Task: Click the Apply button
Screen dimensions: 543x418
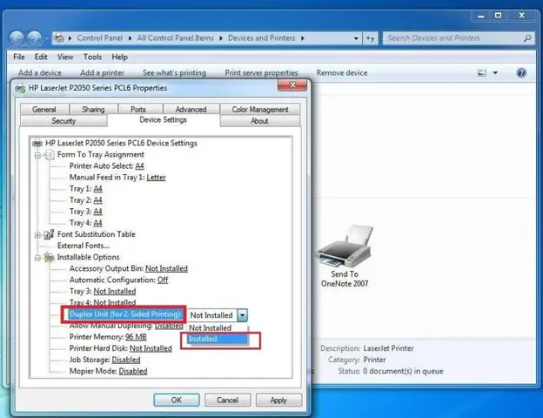Action: pos(278,400)
